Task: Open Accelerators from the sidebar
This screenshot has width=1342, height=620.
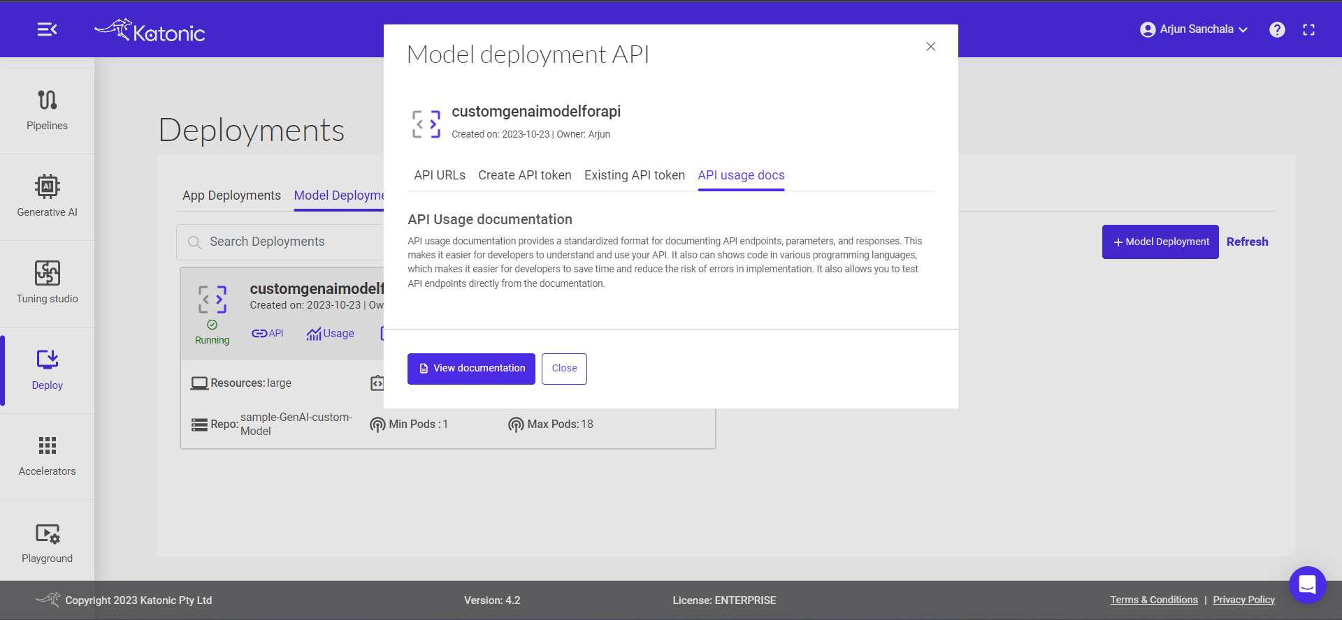Action: (x=47, y=457)
